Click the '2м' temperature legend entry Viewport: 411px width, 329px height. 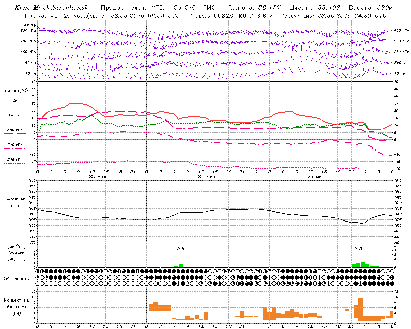click(15, 100)
